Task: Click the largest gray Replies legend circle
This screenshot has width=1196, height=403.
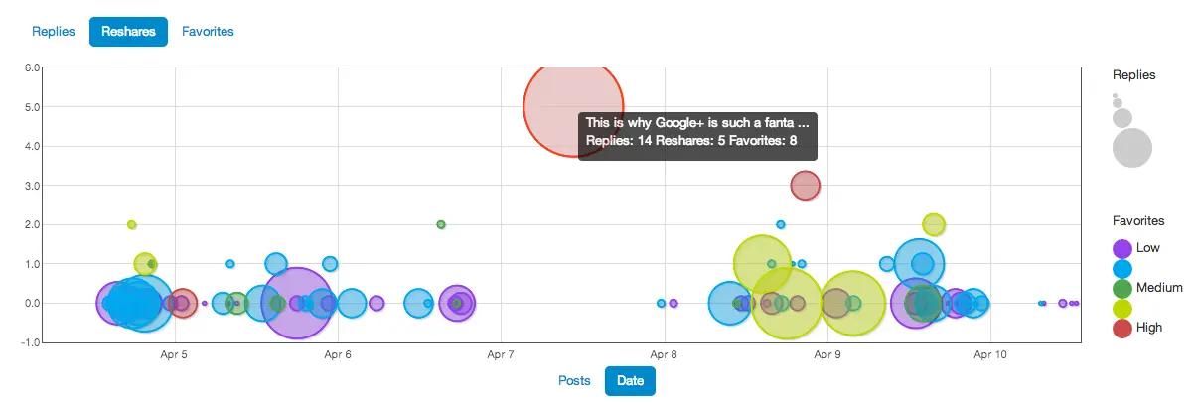Action: (x=1131, y=148)
